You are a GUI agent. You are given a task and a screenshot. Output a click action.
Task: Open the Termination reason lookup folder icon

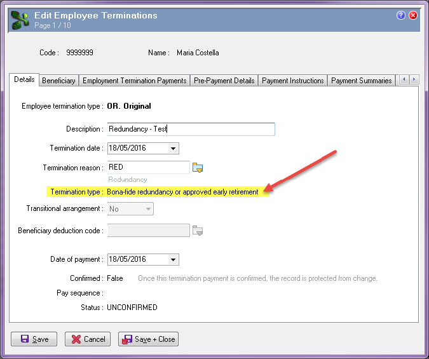click(x=198, y=168)
